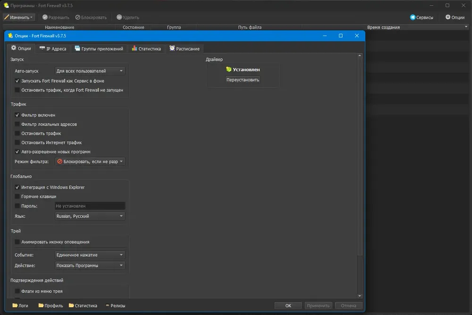Viewport: 472px width, 315px height.
Task: Click the OK button
Action: (x=288, y=306)
